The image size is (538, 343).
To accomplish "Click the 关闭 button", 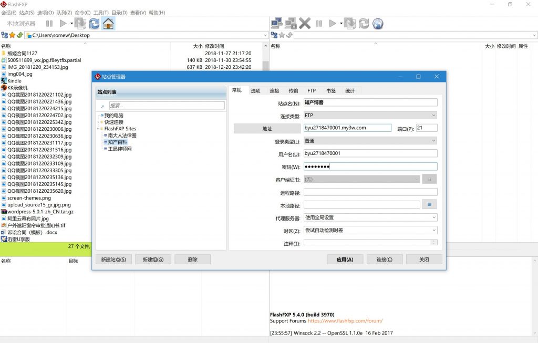I will (x=424, y=259).
